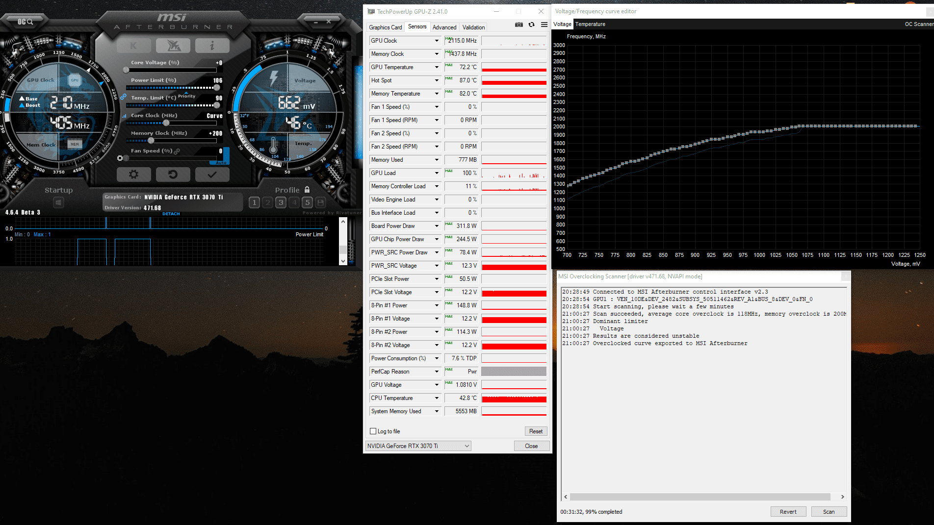Click the Close button in GPU-Z
Viewport: 934px width, 525px height.
531,446
